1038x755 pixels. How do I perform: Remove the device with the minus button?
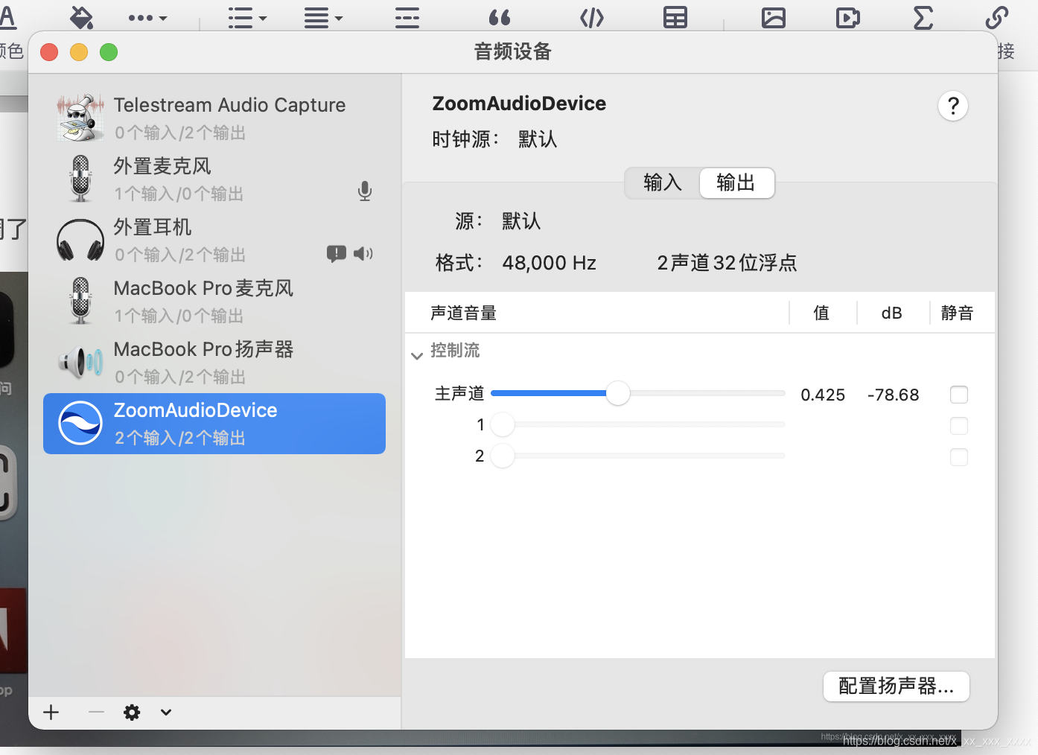pyautogui.click(x=96, y=713)
